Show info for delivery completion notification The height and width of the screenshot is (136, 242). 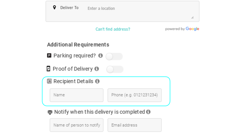tap(148, 112)
